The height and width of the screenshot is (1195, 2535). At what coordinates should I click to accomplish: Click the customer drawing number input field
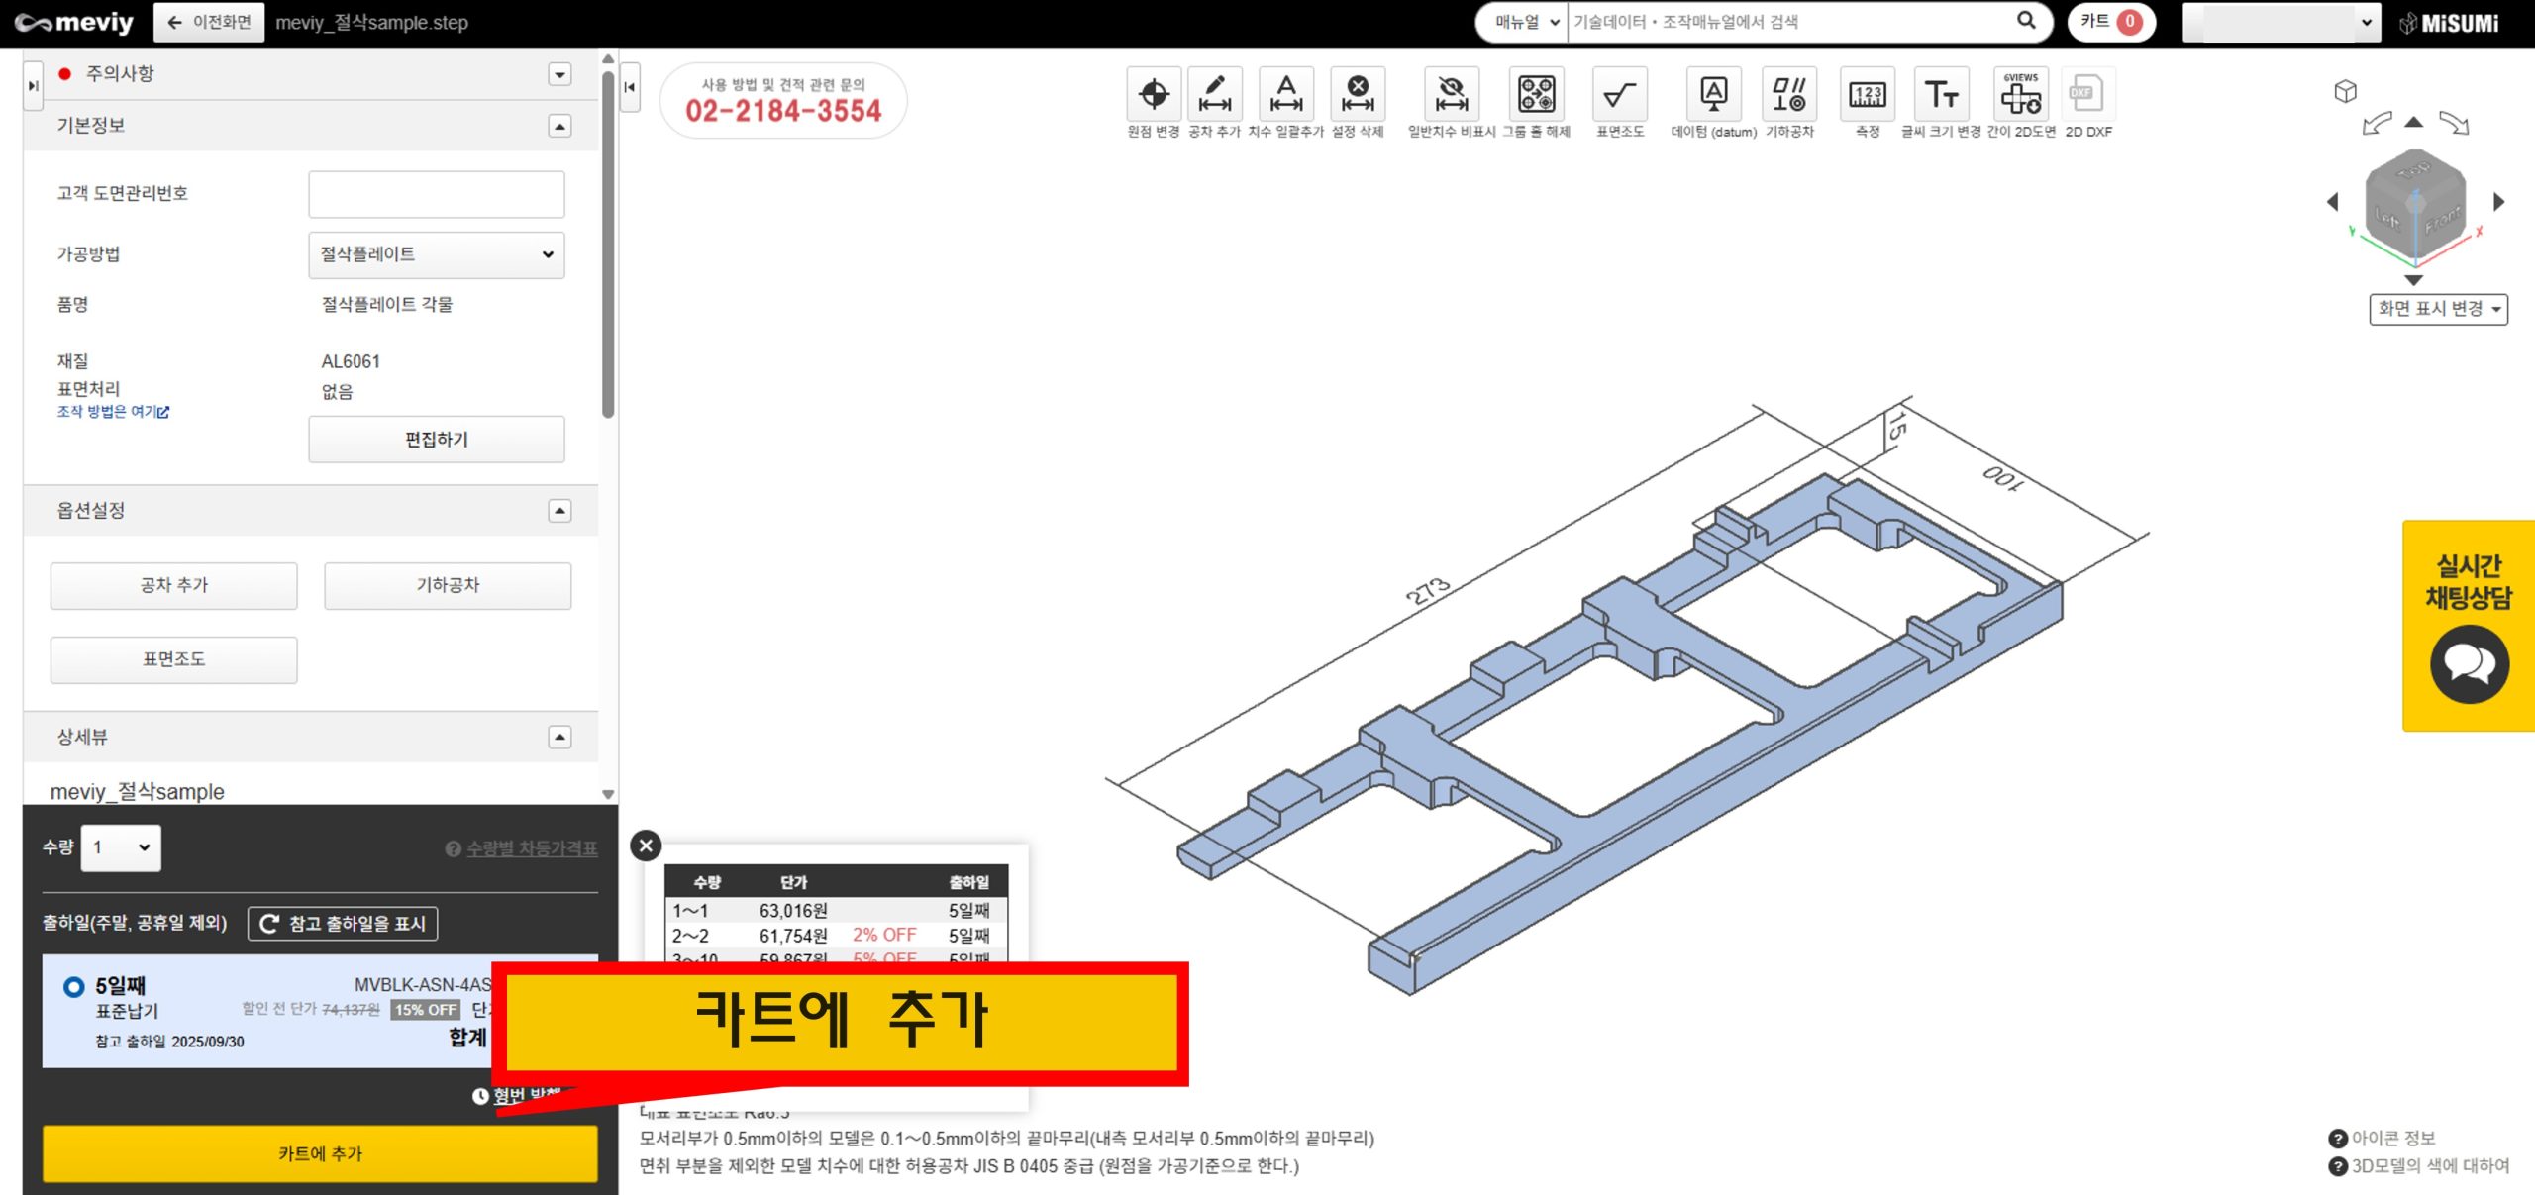436,194
